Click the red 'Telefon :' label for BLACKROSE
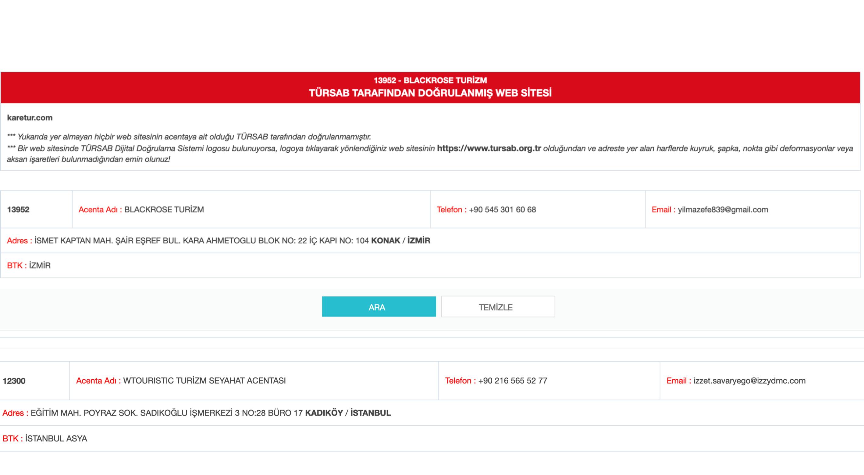This screenshot has height=475, width=864. [x=451, y=210]
